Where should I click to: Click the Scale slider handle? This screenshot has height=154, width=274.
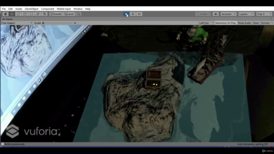[43, 23]
